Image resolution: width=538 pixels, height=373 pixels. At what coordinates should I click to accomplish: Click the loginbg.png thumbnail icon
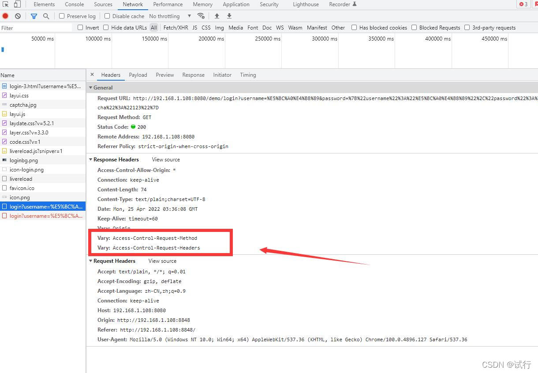pos(4,160)
